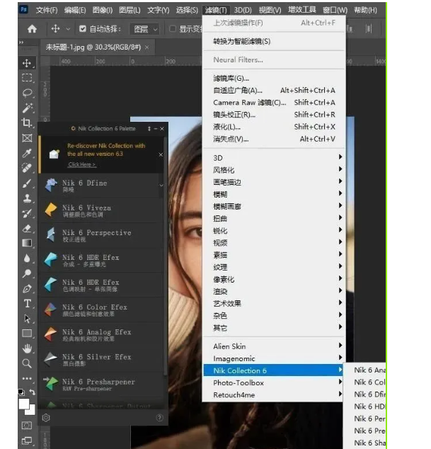Select the Brush tool
431x449 pixels.
pos(27,183)
